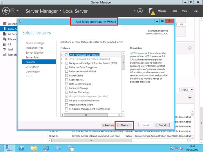Expand .NET Framework 4.5 Features tree node
Image resolution: width=203 pixels, height=152 pixels.
62,59
